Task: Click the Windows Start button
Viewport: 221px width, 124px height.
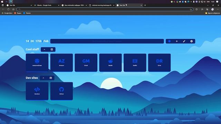Action: [x=2, y=1]
